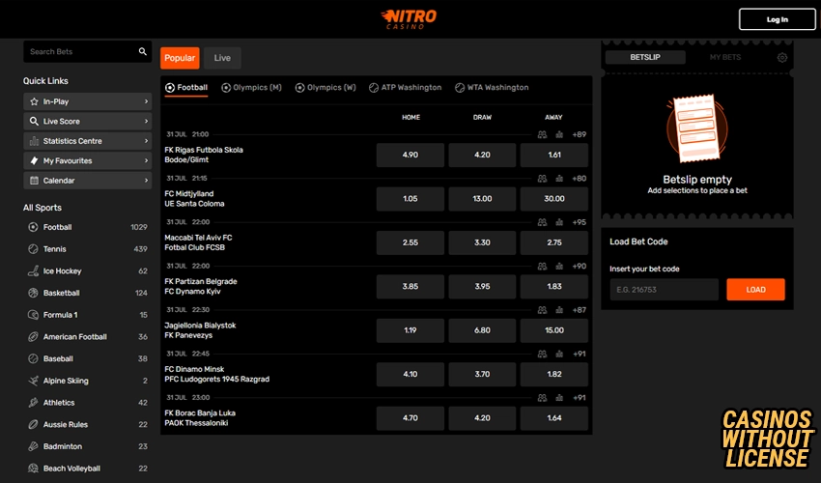Screen dimensions: 821x483
Task: Show +89 more markets for FK Rigas match
Action: [x=580, y=134]
